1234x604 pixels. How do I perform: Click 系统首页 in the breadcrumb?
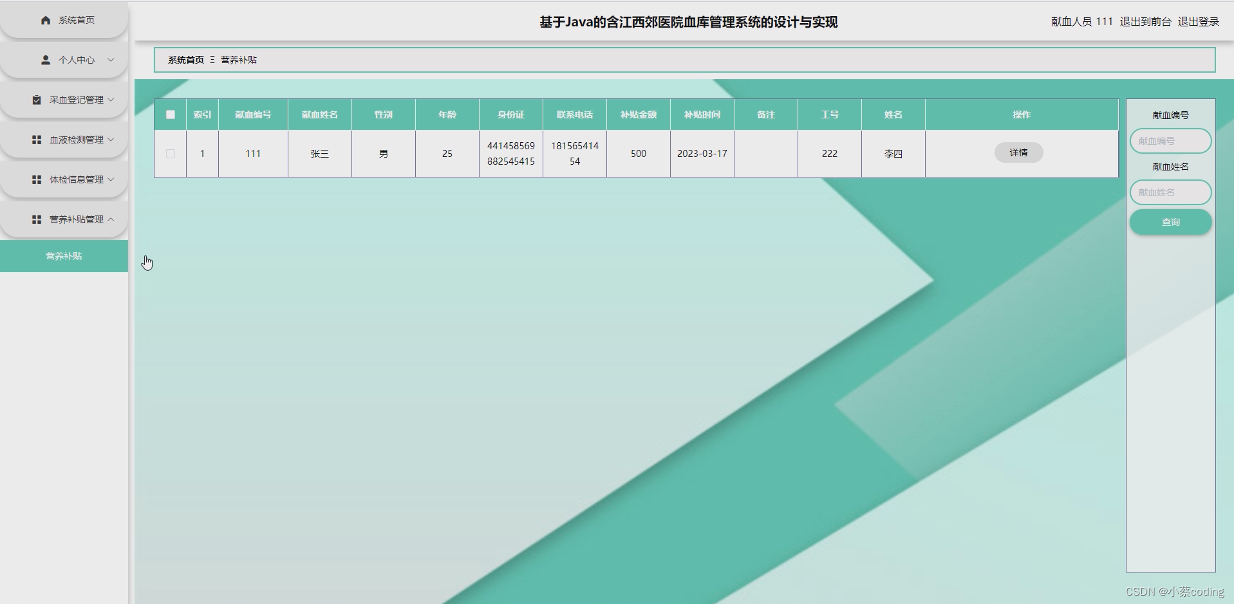186,60
